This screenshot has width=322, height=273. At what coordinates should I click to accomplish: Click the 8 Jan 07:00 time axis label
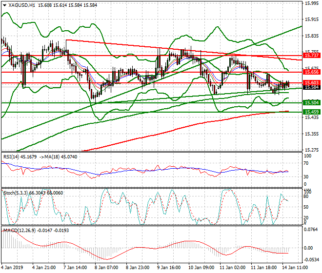point(106,268)
